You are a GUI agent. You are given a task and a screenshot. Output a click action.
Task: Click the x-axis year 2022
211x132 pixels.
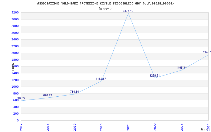tap(155, 127)
